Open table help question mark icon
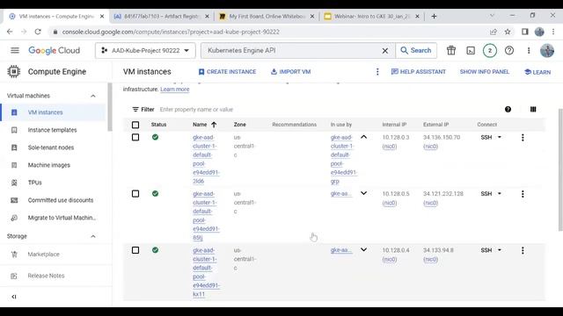Image resolution: width=563 pixels, height=316 pixels. (508, 109)
